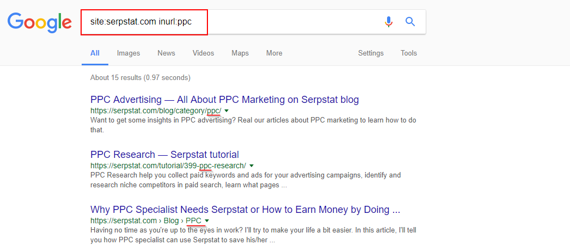Image resolution: width=570 pixels, height=251 pixels.
Task: Click the Blog breadcrumb in the third result
Action: pyautogui.click(x=171, y=221)
